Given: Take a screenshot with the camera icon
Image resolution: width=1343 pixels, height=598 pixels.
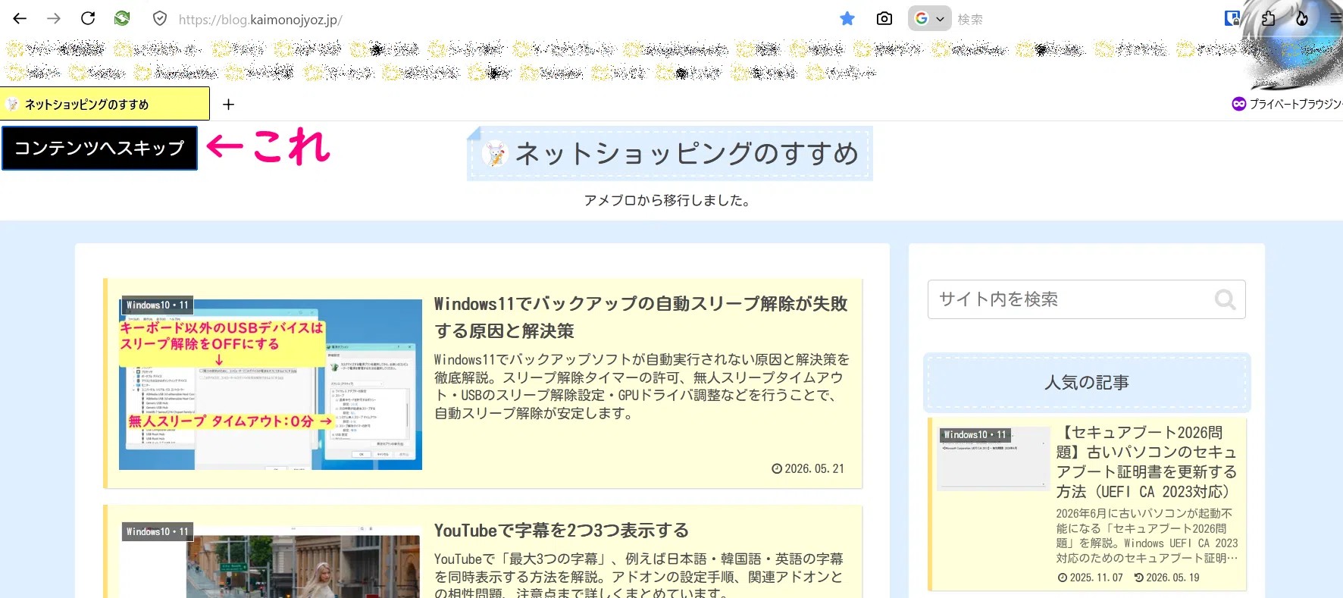Looking at the screenshot, I should (884, 19).
